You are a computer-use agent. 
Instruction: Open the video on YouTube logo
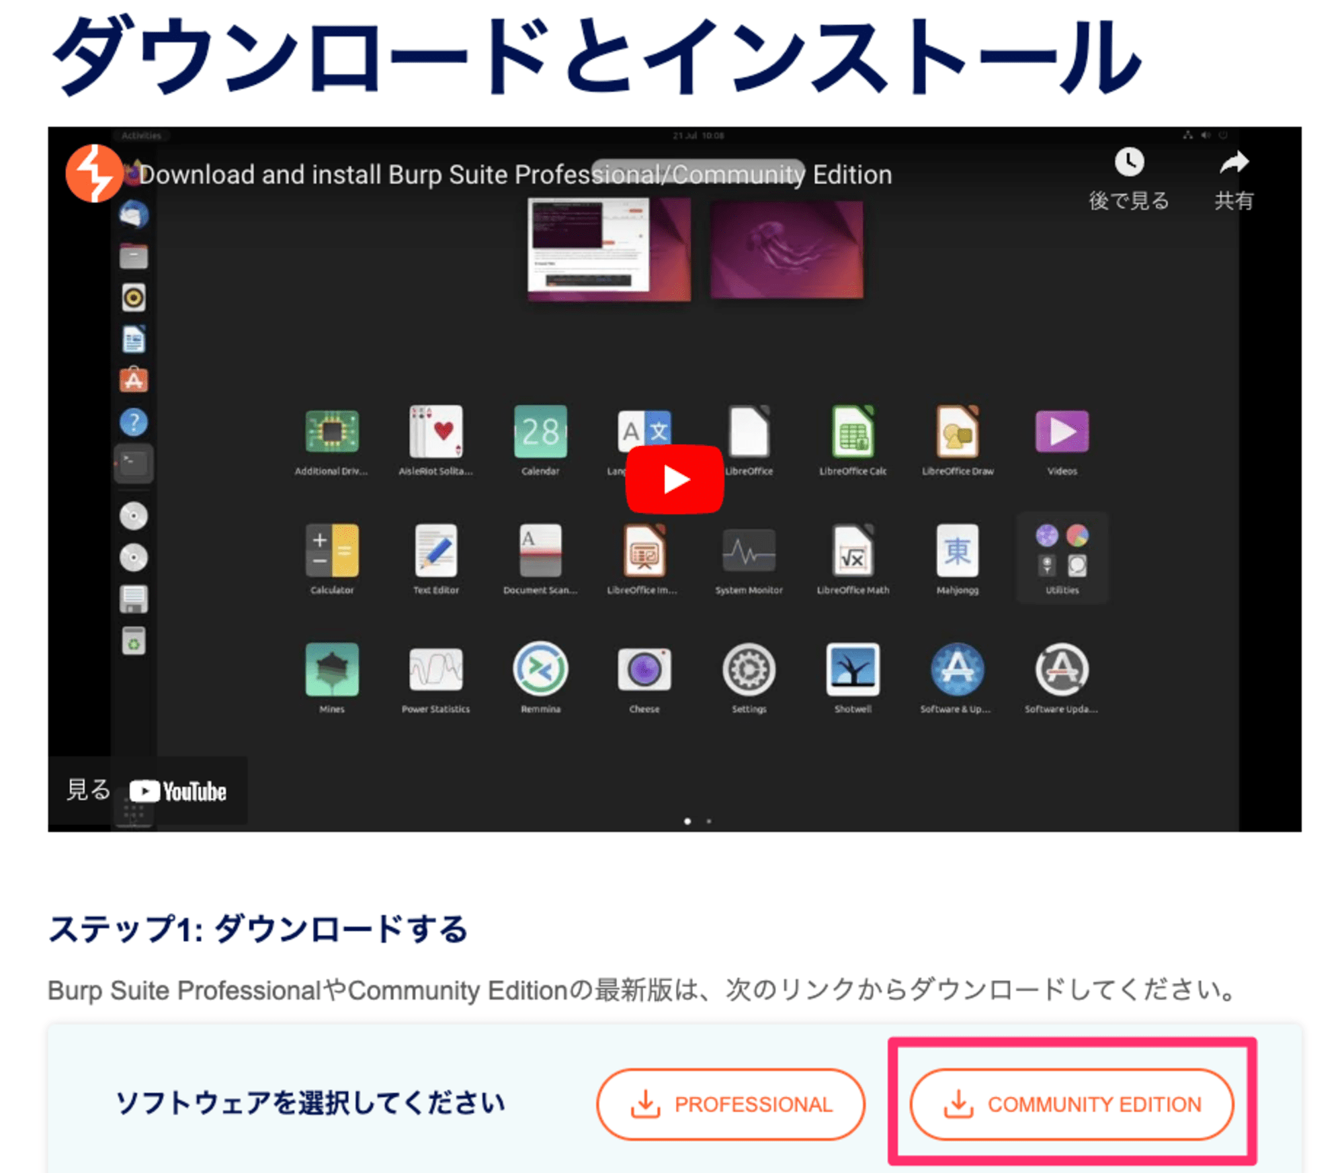click(x=178, y=791)
